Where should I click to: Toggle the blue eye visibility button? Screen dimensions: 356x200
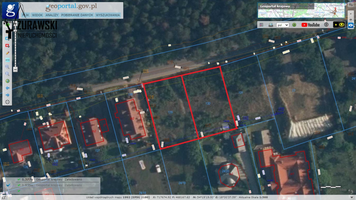351,25
